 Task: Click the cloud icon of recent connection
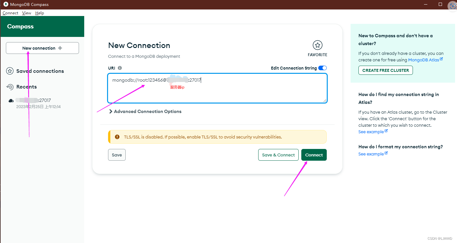click(x=11, y=101)
